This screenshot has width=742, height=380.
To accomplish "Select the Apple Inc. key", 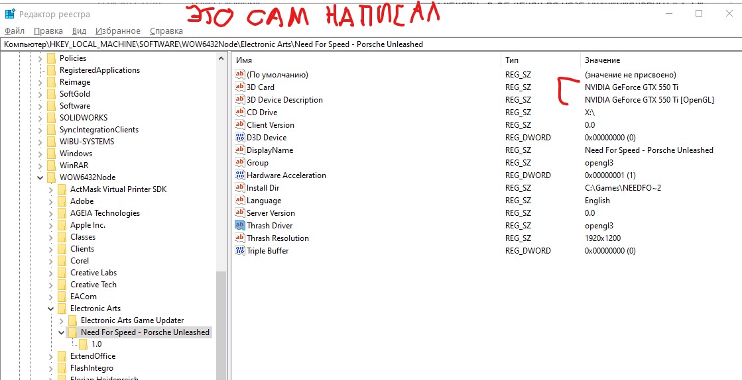I will [x=88, y=225].
